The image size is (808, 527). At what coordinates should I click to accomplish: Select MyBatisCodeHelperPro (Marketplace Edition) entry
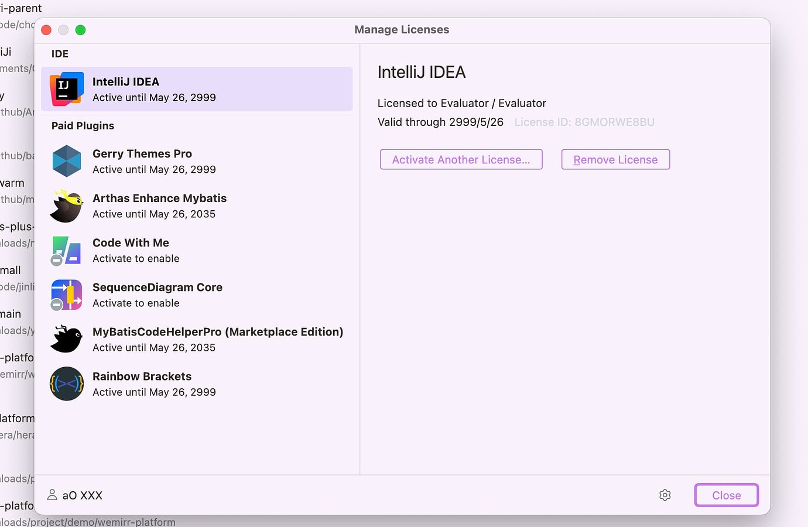click(x=197, y=340)
